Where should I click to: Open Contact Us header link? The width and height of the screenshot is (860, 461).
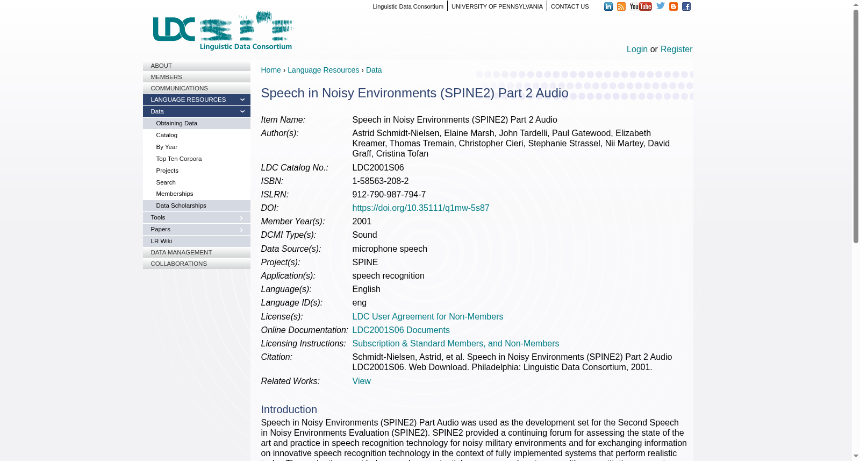tap(570, 6)
